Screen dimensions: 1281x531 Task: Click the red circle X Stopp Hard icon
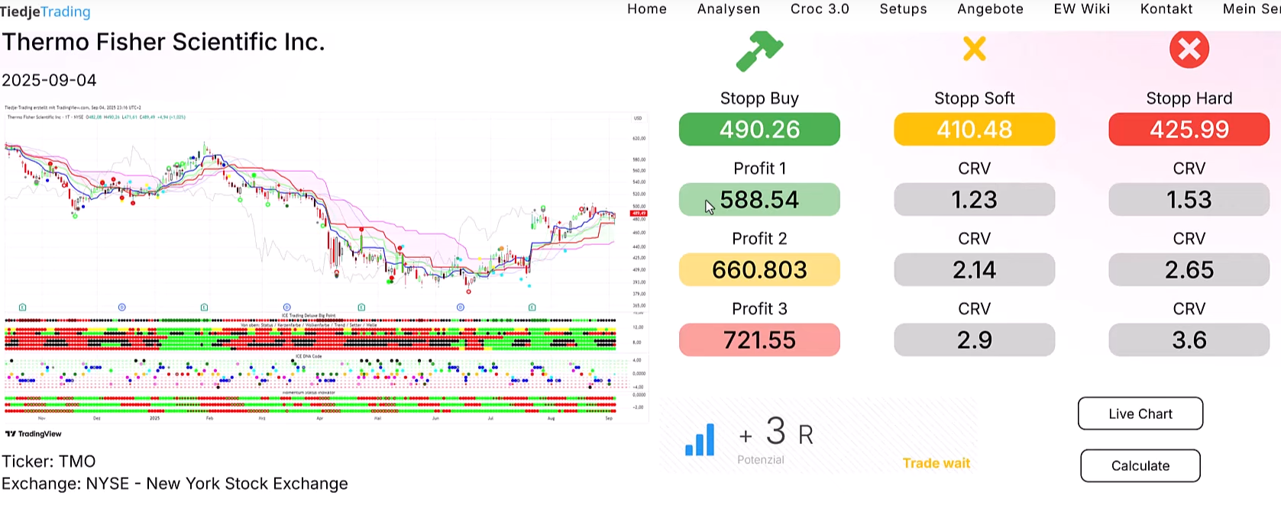pos(1189,50)
